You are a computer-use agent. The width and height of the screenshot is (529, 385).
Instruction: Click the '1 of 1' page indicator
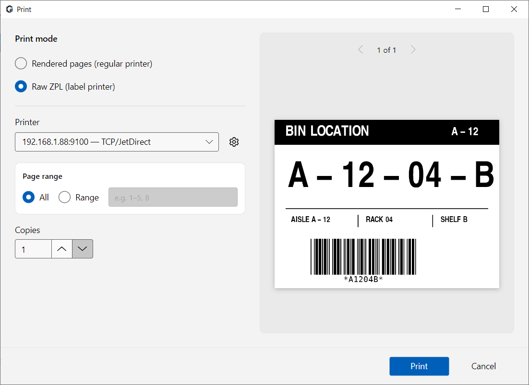tap(386, 50)
